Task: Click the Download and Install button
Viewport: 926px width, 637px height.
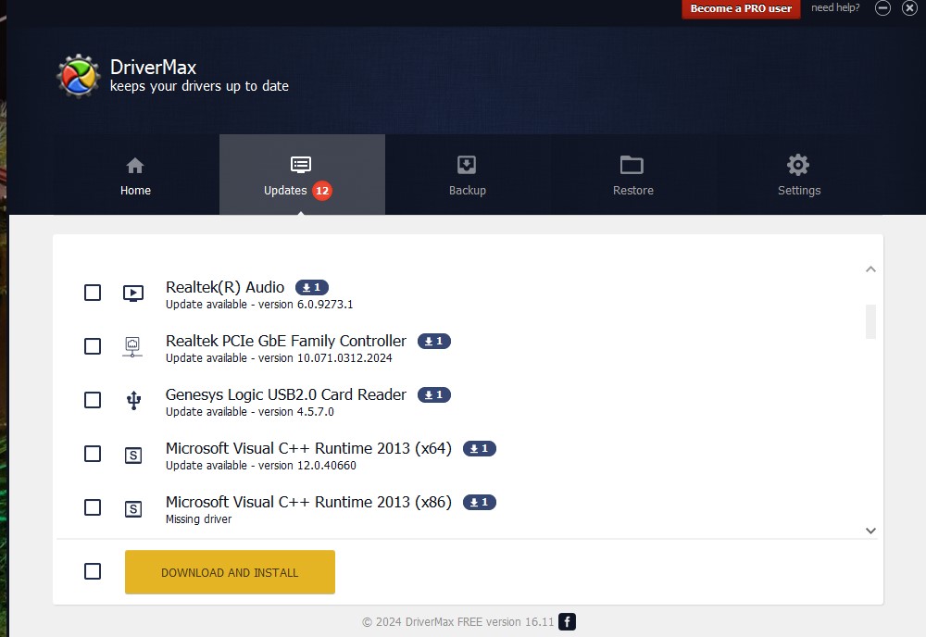Action: point(230,572)
